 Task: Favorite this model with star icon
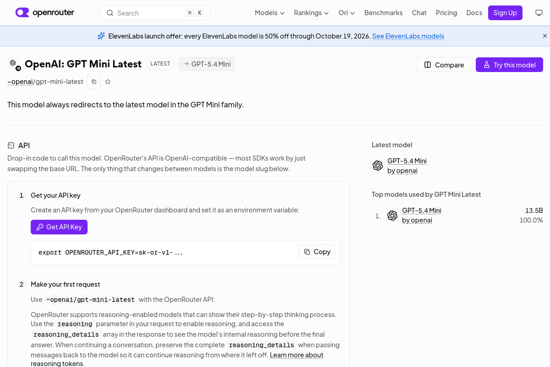coord(108,82)
